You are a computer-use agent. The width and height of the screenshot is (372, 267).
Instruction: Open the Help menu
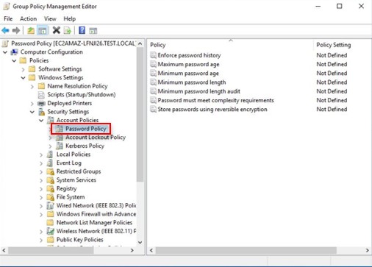pos(70,18)
